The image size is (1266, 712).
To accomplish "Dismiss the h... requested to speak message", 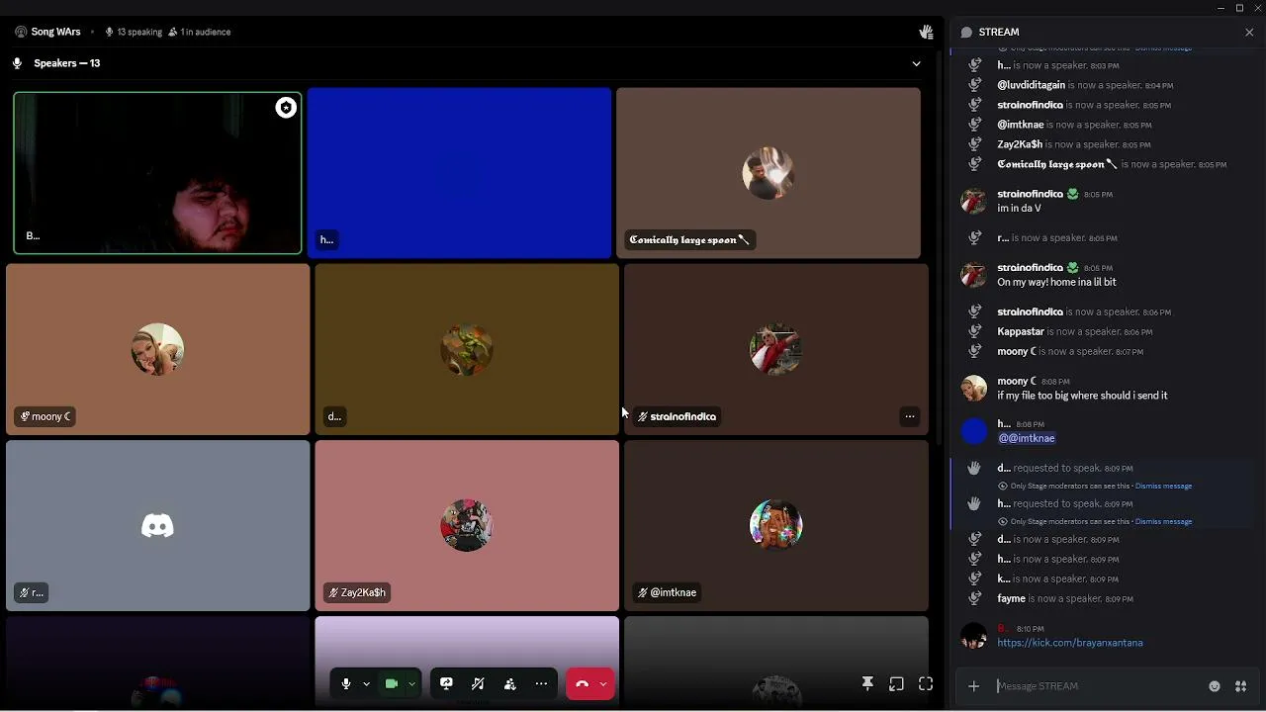I will (1163, 522).
